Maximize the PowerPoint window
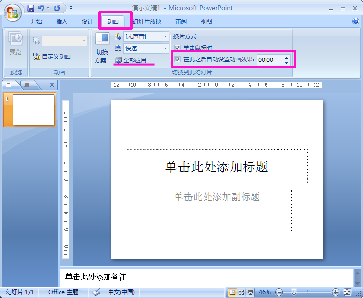 point(343,8)
